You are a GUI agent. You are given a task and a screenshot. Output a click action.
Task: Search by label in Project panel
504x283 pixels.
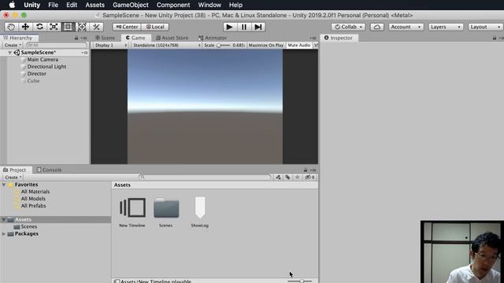tap(287, 177)
